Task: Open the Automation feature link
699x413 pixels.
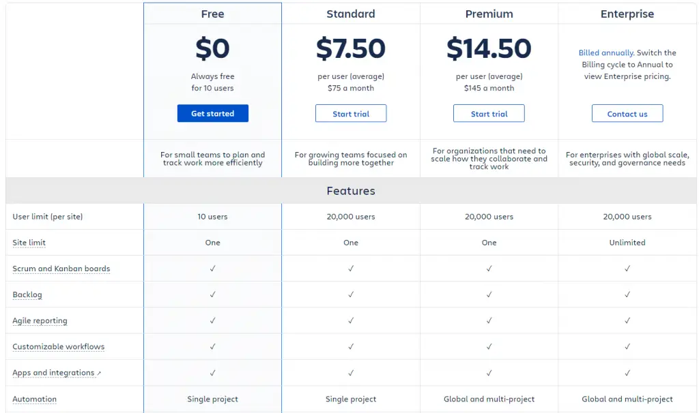Action: (x=34, y=399)
